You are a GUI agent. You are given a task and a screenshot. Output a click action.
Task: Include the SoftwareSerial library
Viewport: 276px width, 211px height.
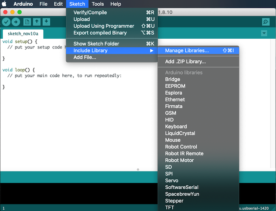(x=198, y=187)
